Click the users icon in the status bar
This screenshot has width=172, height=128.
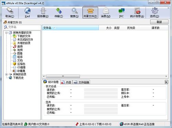coord(26,124)
